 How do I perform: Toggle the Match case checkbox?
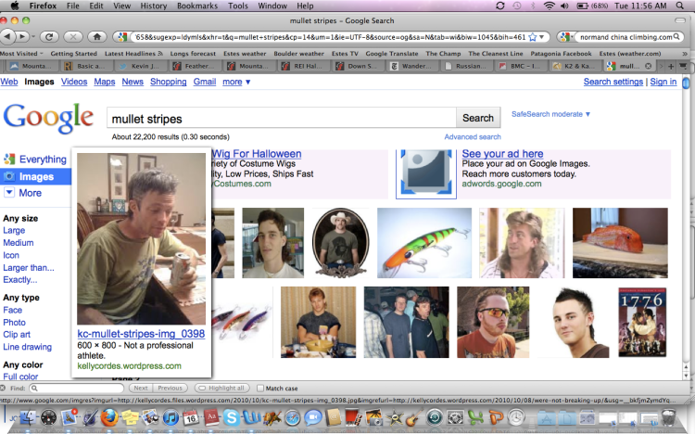pos(259,388)
